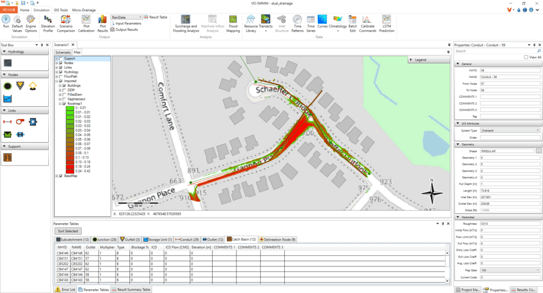Toggle the Hydrology layer checkbox
Screen dimensions: 543x293
coord(61,72)
